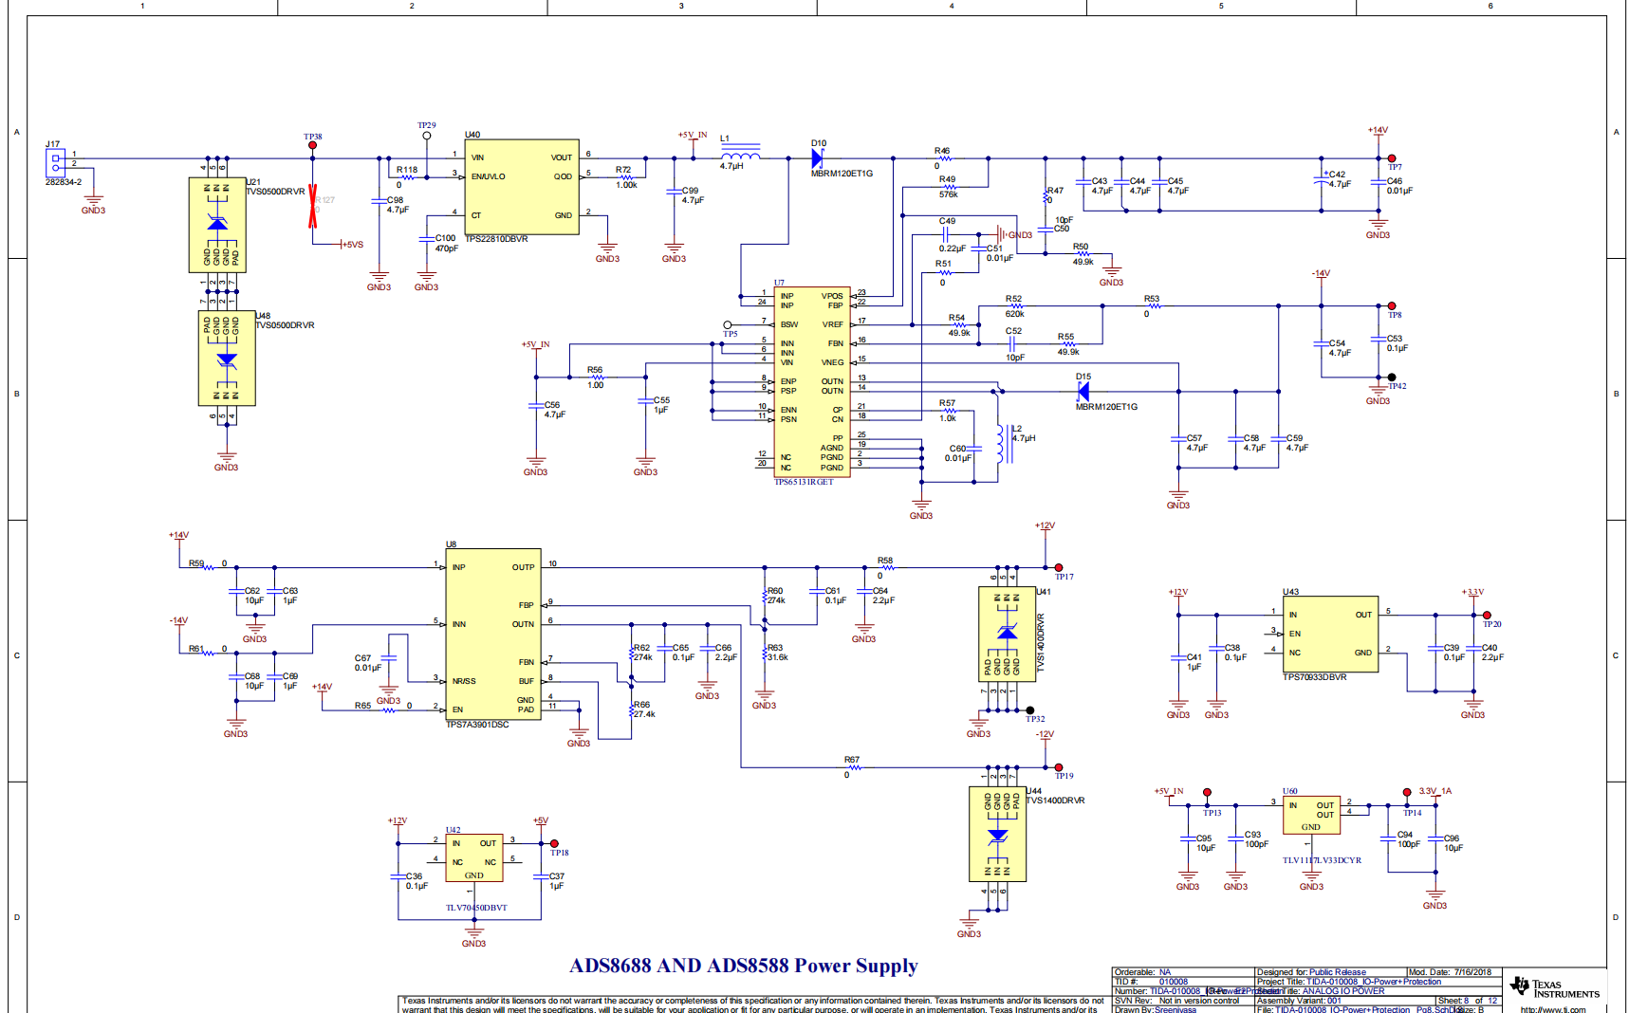Select the U21 TVS0500DRVR diode component
This screenshot has width=1629, height=1013.
(217, 225)
